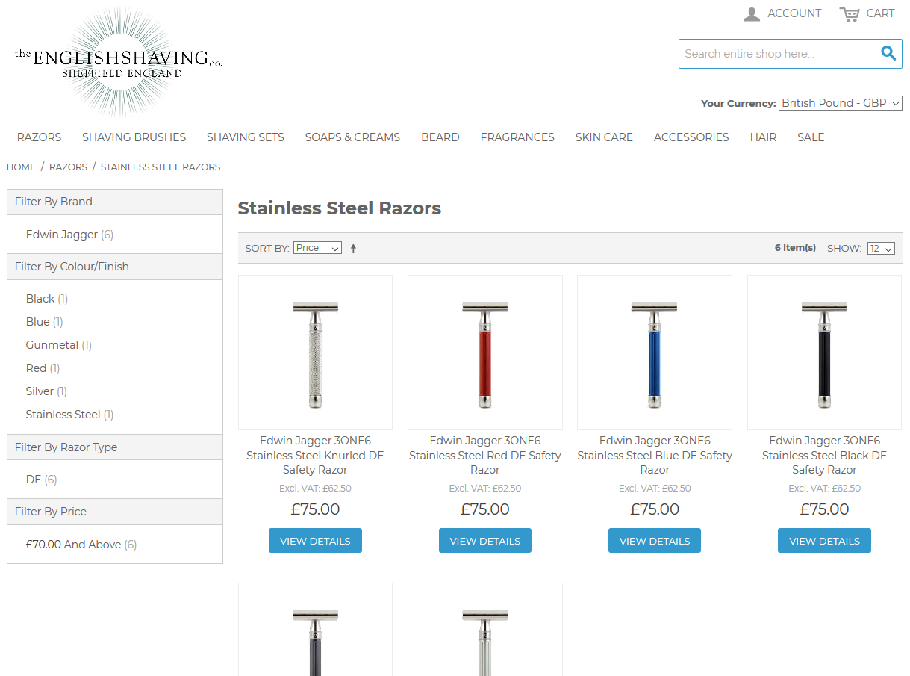
Task: Open Red razor product image
Action: point(485,352)
